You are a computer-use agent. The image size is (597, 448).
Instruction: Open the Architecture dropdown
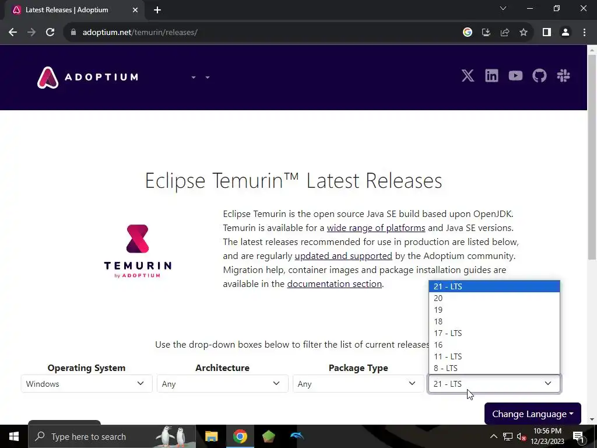point(222,384)
